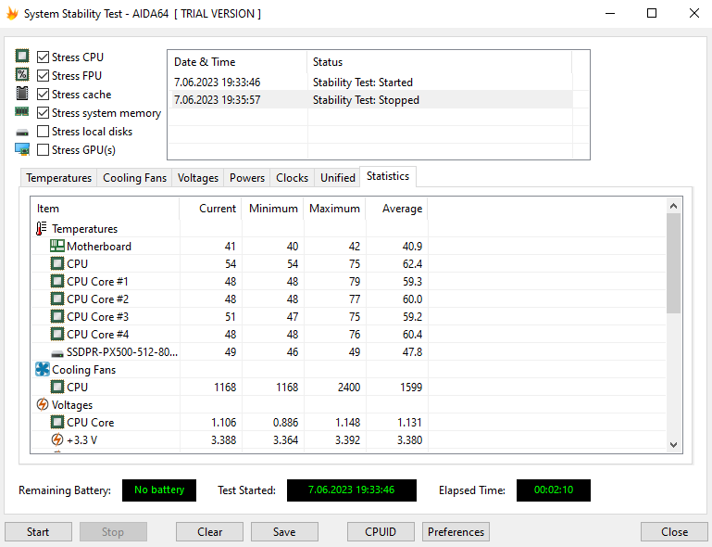Viewport: 712px width, 547px height.
Task: Click the '2400' maximum CPU fan value
Action: pos(349,387)
